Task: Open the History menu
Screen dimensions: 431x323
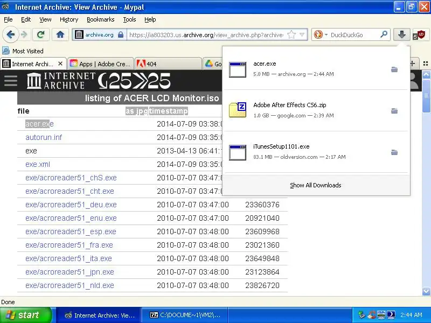Action: tap(69, 19)
